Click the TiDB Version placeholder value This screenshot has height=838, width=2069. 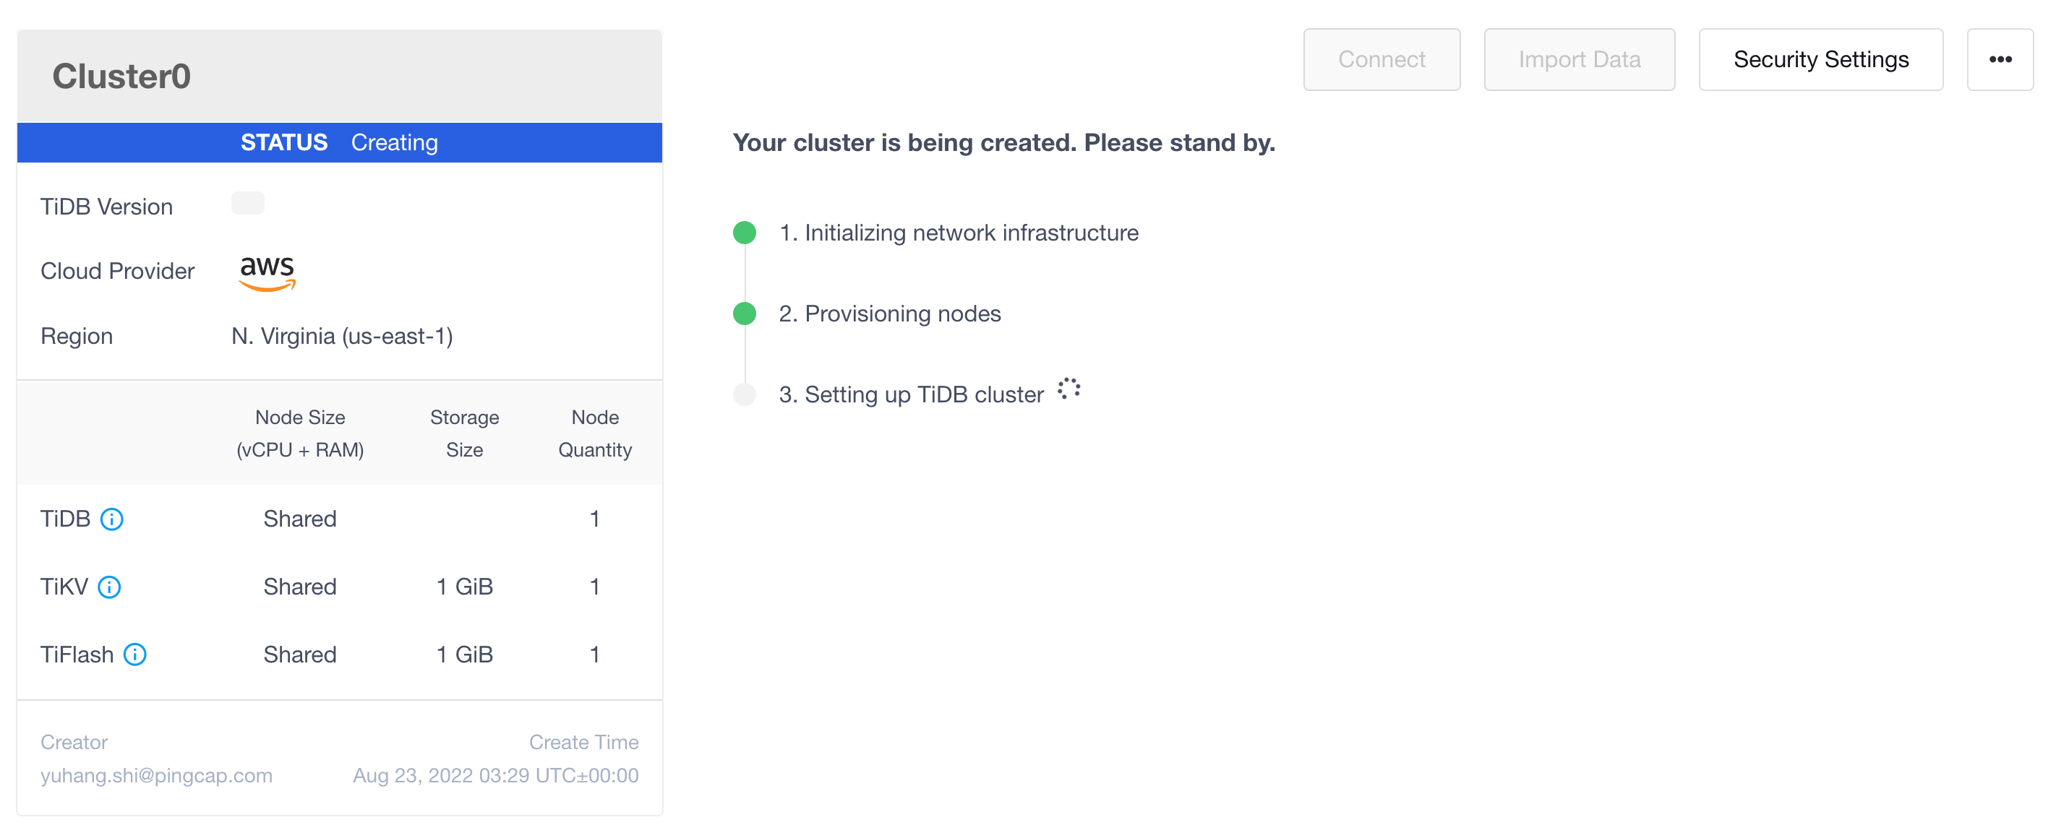(x=247, y=204)
